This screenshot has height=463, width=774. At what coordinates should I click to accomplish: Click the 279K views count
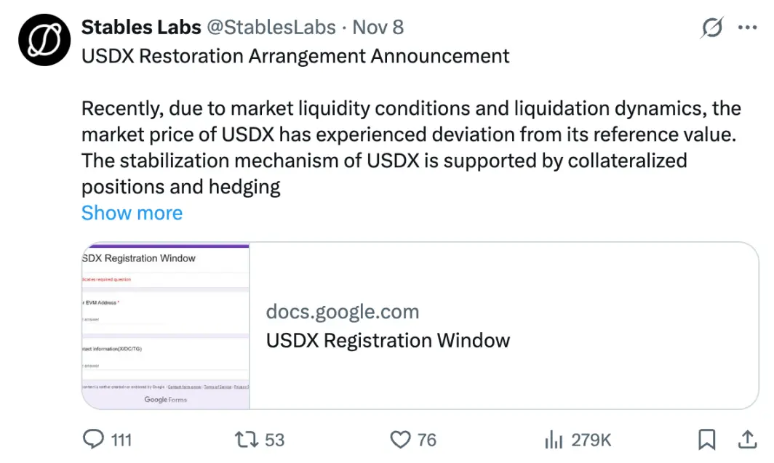(x=591, y=440)
